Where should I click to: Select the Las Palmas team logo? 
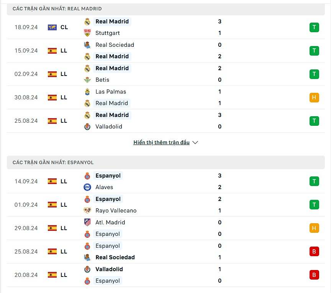click(x=87, y=92)
